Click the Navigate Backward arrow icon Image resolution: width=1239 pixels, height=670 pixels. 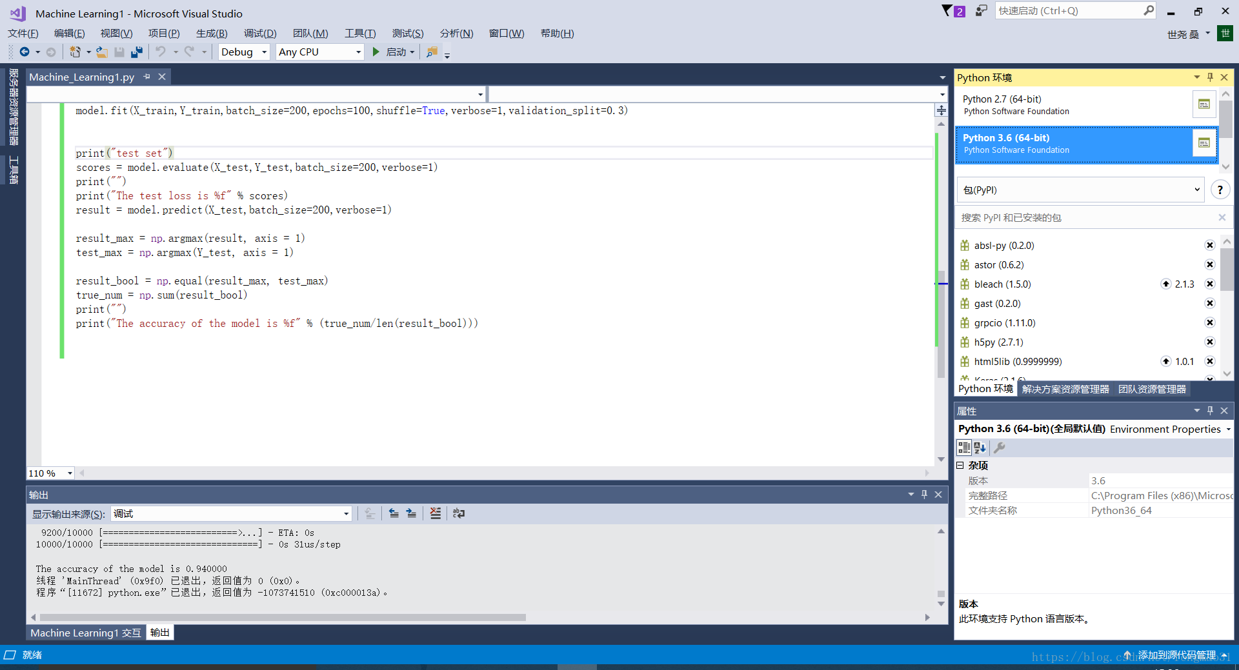click(x=25, y=52)
